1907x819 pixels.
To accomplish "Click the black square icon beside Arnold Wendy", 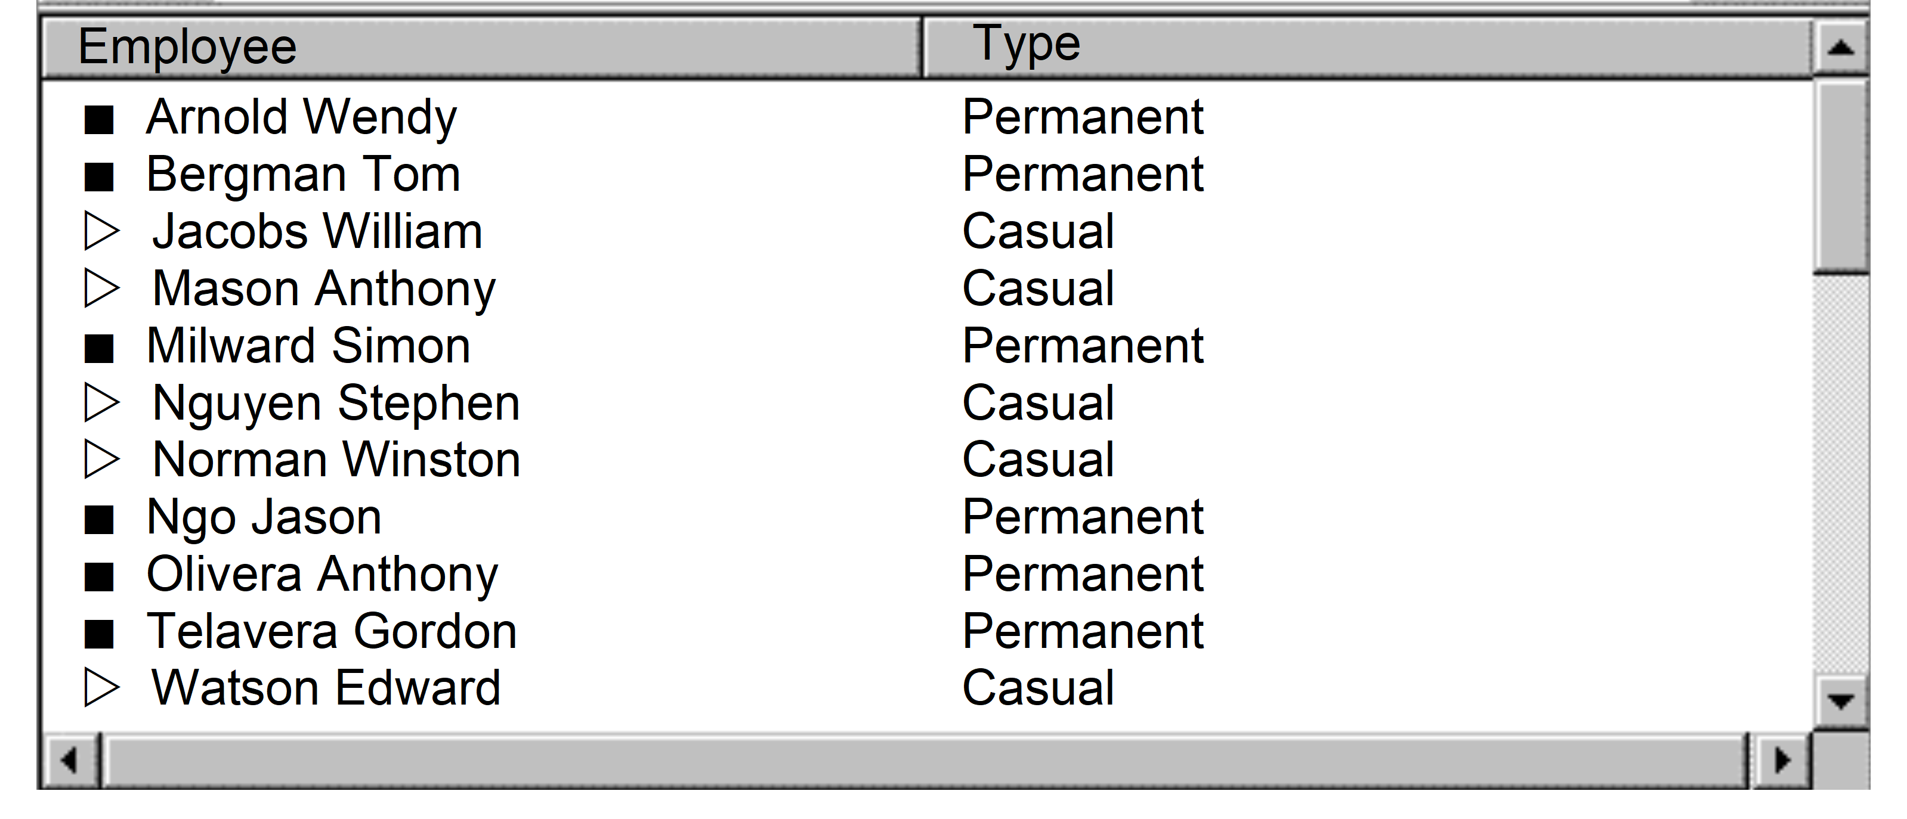I will point(99,120).
